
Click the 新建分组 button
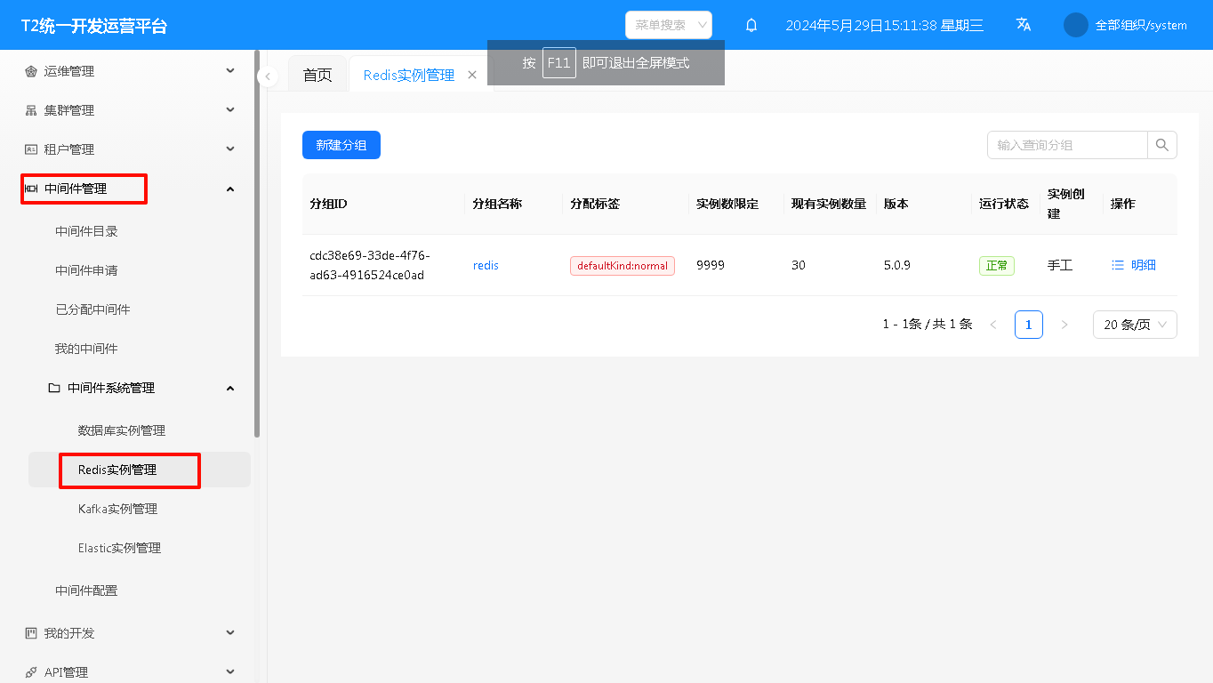[341, 145]
